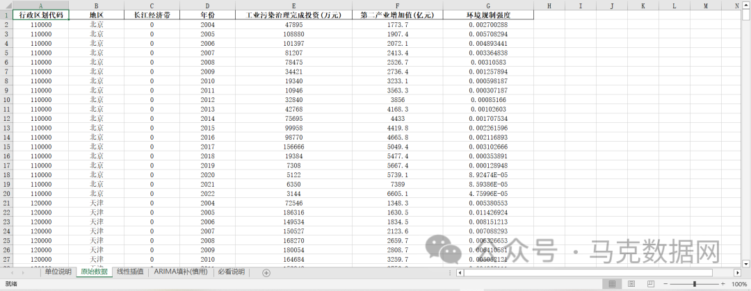
Task: Click the vertical scrollbar thumb
Action: pyautogui.click(x=745, y=15)
